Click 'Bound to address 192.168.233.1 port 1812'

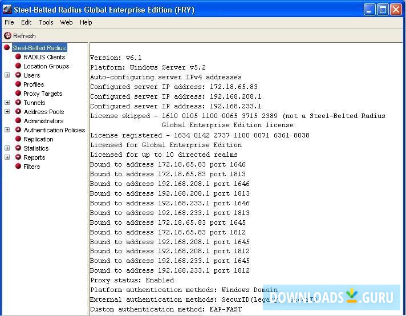[x=170, y=270]
